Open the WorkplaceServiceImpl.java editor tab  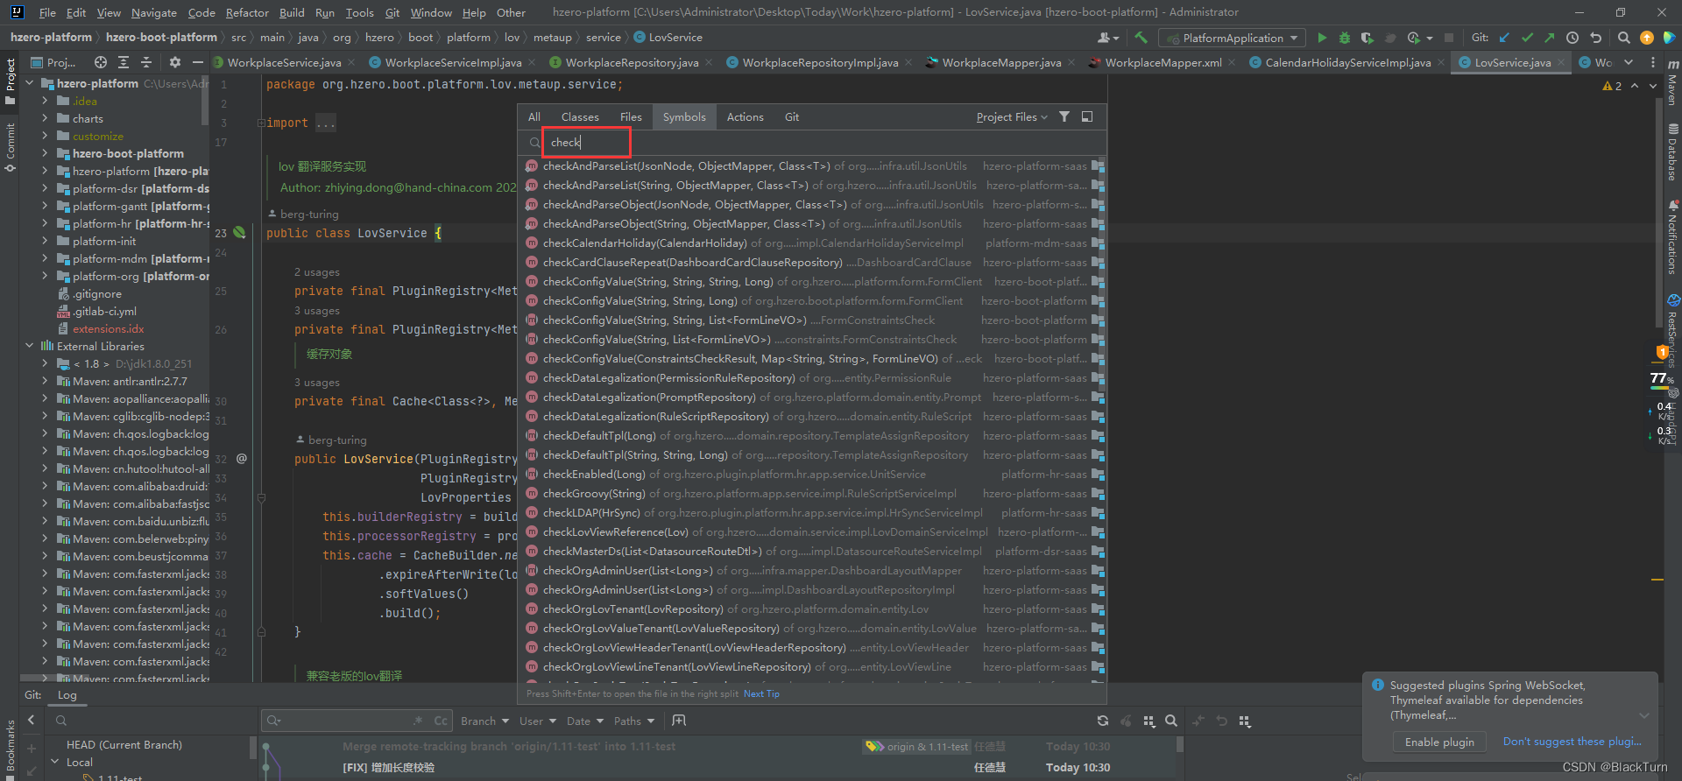[x=453, y=62]
